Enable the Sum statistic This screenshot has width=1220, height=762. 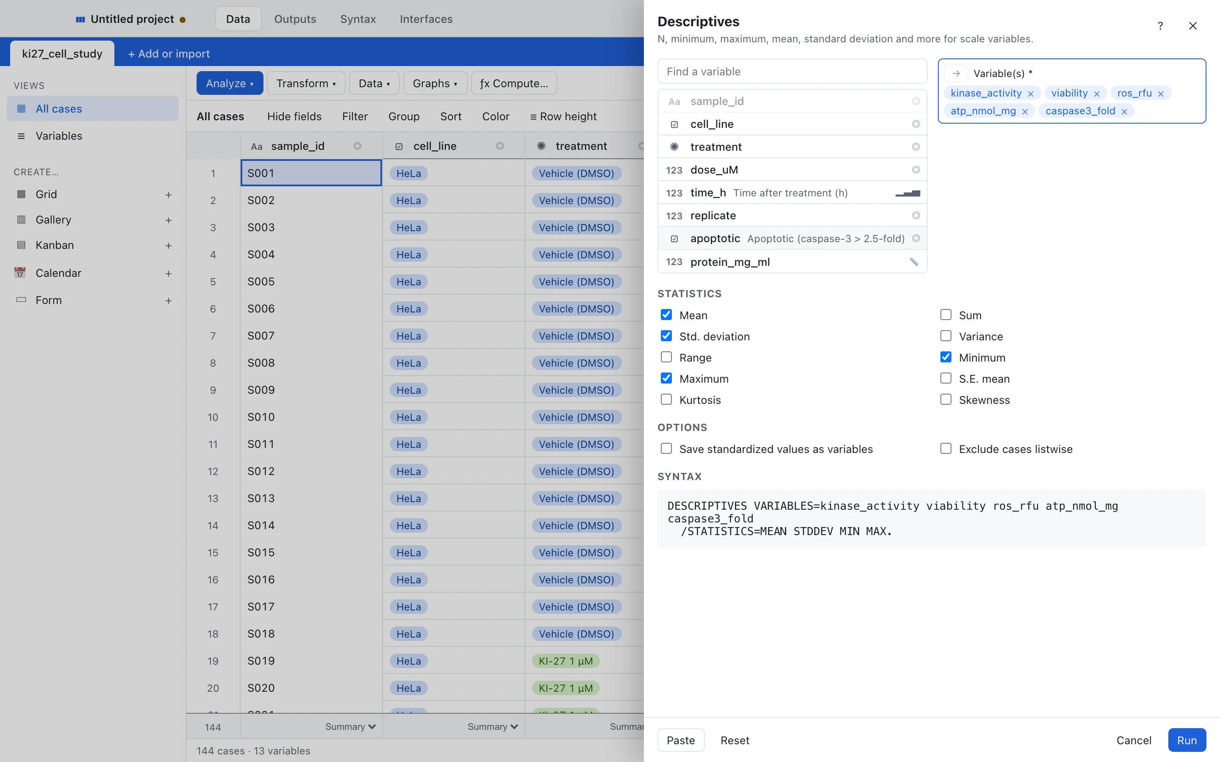coord(946,315)
